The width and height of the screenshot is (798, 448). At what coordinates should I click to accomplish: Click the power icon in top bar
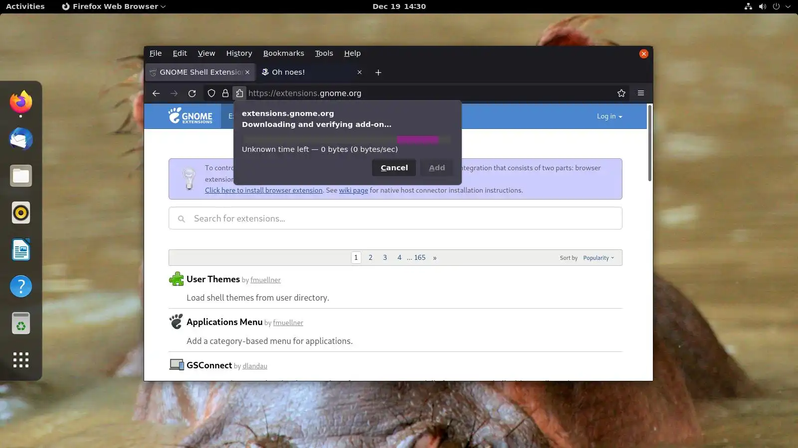[776, 6]
